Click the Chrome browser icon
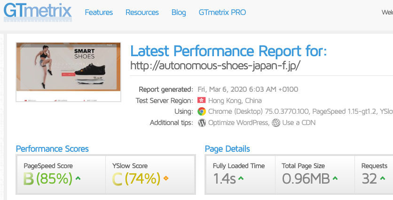Screen dimensions: 393x200 tap(202, 111)
